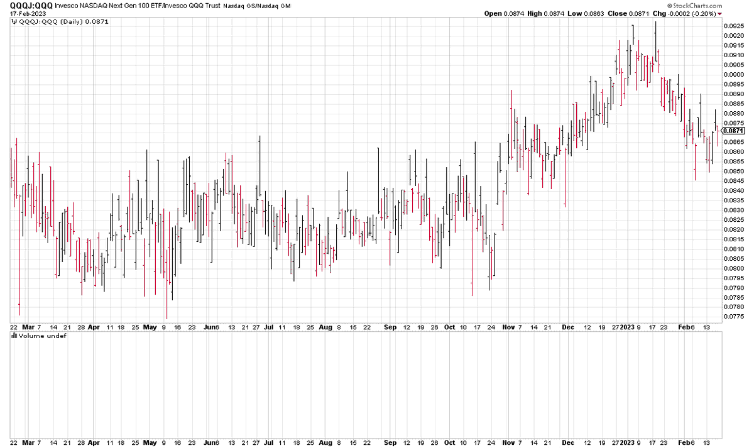Click the 0.0840 price axis label
The width and height of the screenshot is (754, 448).
734,191
